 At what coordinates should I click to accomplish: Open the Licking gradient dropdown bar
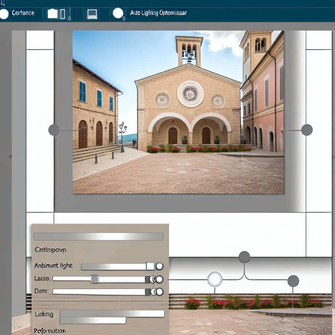tap(112, 313)
